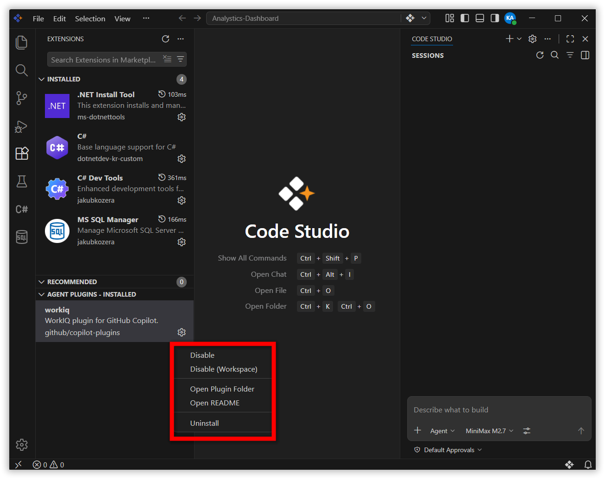Toggle the bottom panel visibility

click(480, 18)
